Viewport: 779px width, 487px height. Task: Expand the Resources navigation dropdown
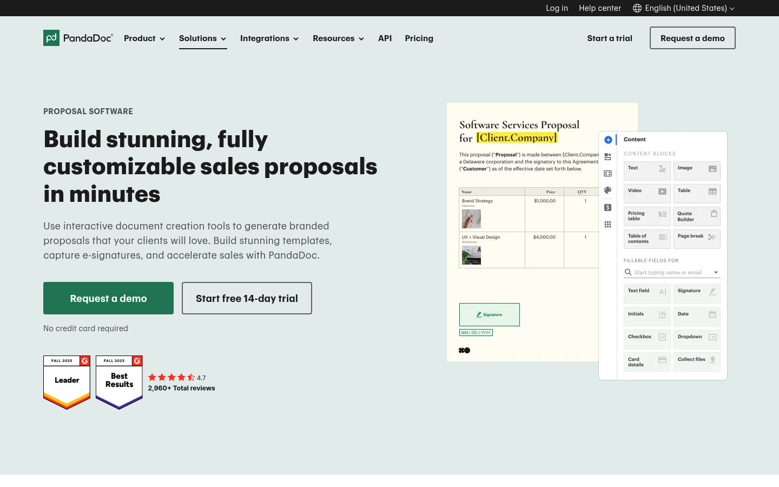coord(338,38)
